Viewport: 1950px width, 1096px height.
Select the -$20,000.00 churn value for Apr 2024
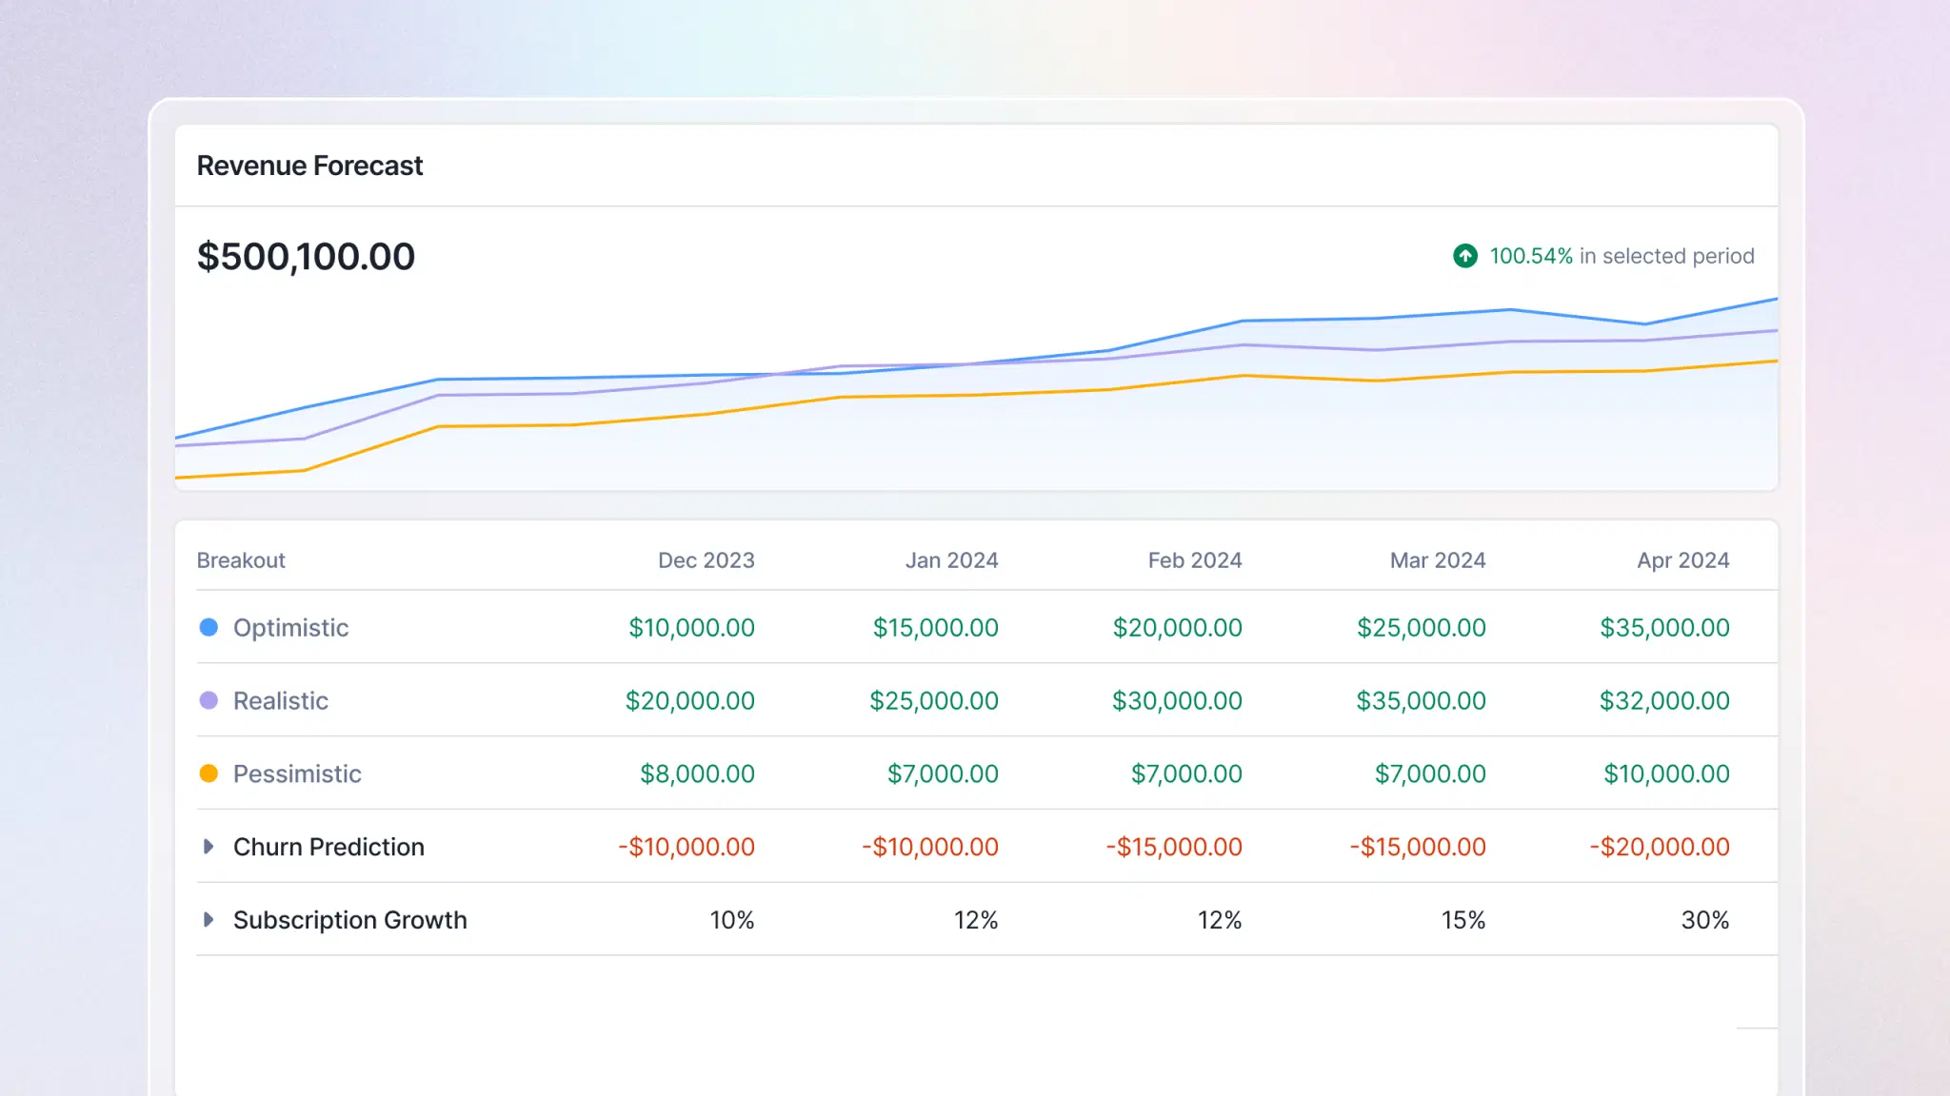tap(1659, 846)
